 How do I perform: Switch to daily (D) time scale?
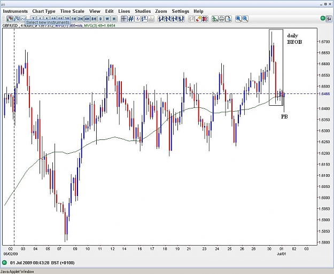100,19
